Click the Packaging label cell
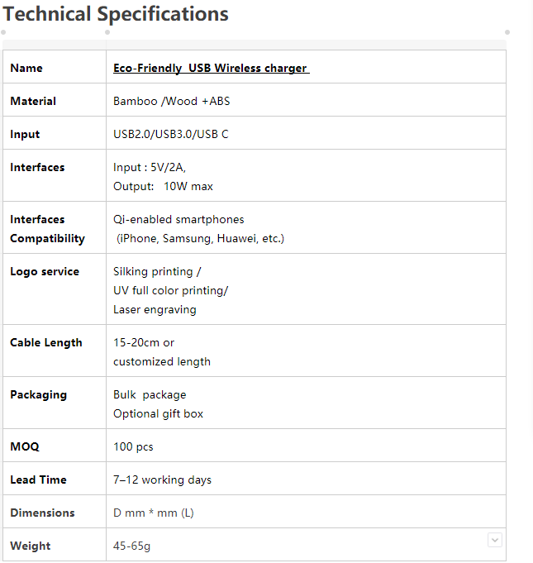 coord(38,394)
